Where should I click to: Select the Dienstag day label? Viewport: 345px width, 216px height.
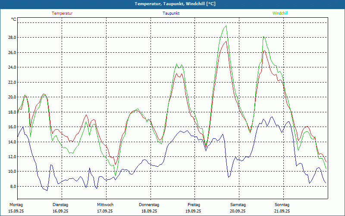point(60,205)
